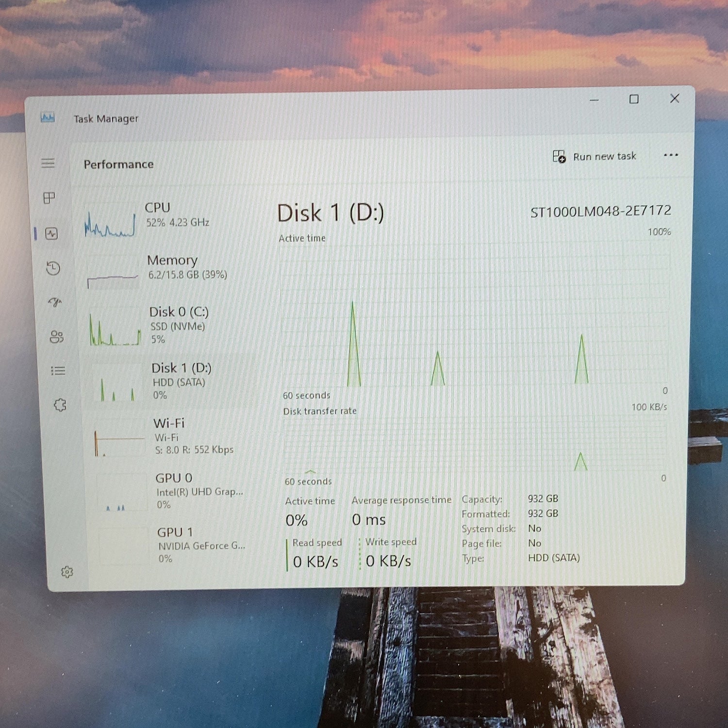Click the Type HDD (SATA) value

pyautogui.click(x=554, y=558)
